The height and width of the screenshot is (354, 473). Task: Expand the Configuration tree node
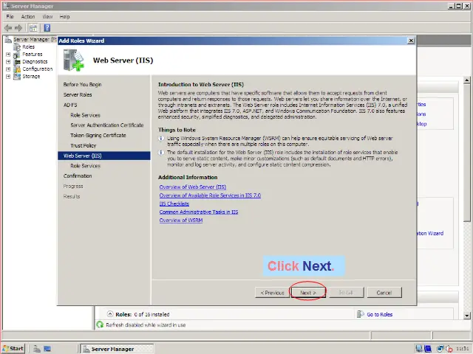coord(8,69)
